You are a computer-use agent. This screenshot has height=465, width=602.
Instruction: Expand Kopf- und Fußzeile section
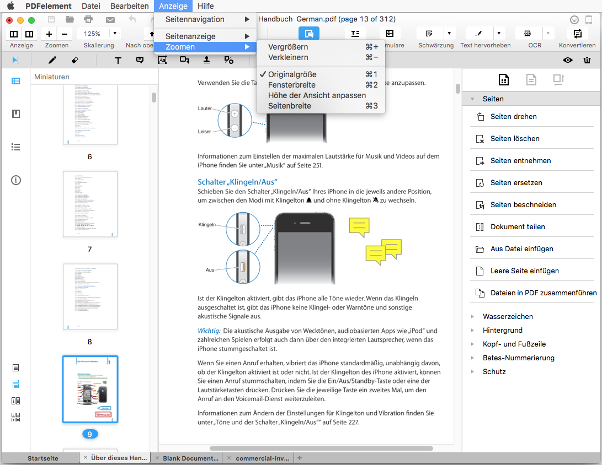(473, 344)
